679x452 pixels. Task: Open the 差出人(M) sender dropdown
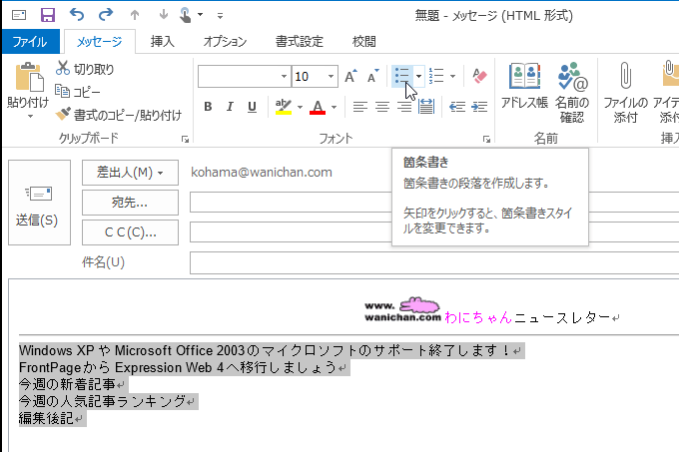[130, 173]
